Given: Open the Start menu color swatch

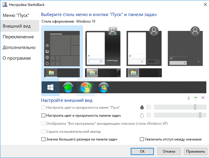Looking at the screenshot, I should 149,107.
